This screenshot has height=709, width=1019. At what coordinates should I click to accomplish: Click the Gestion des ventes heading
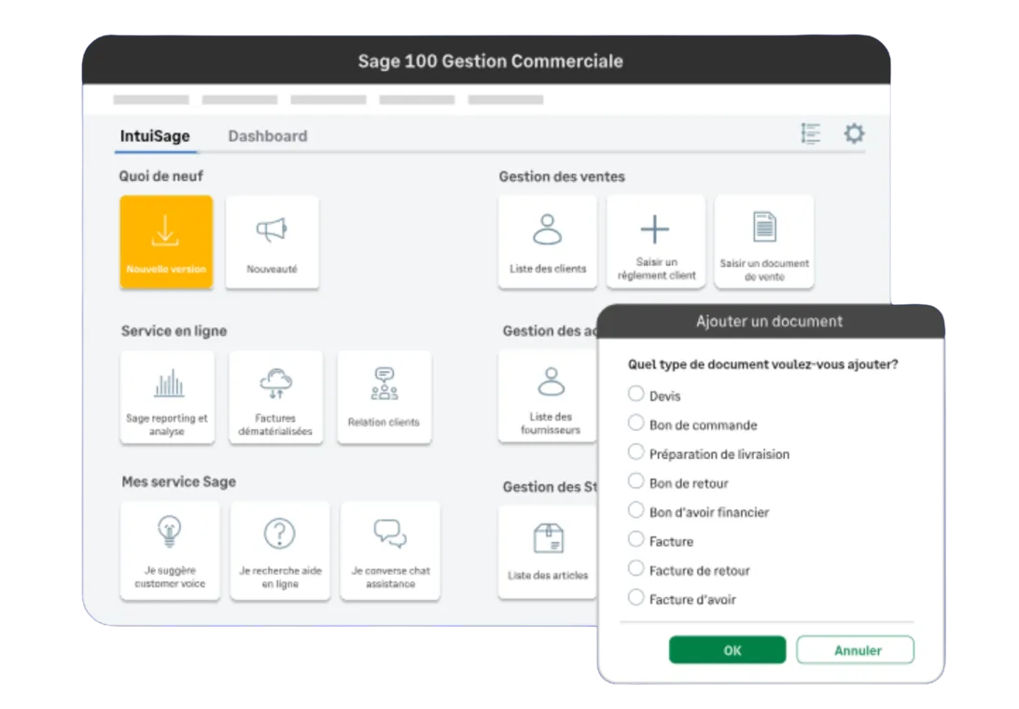[x=562, y=176]
